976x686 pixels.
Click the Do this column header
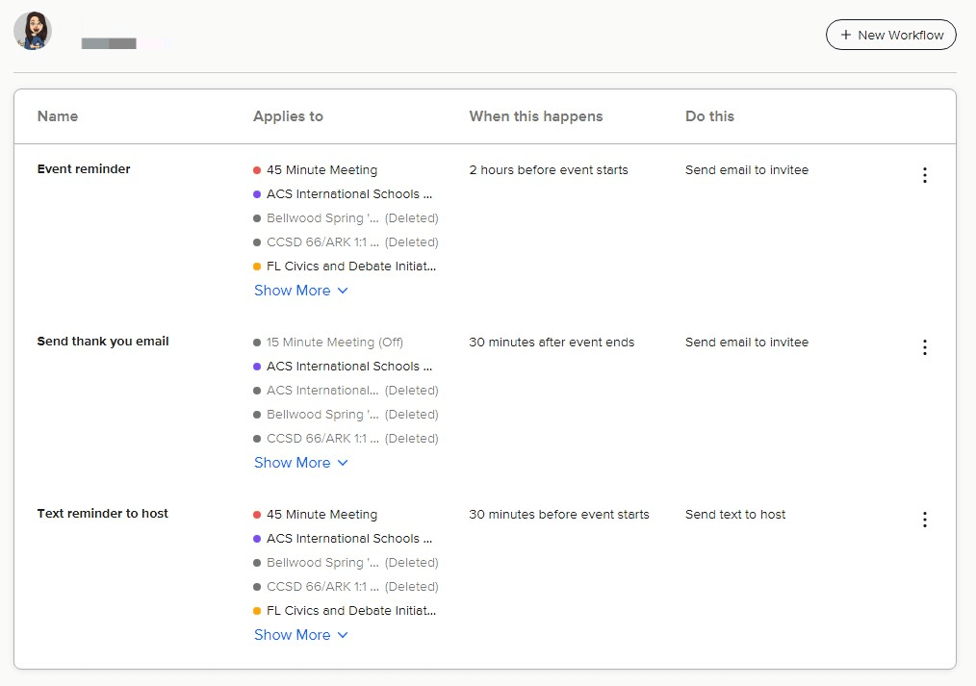click(709, 116)
